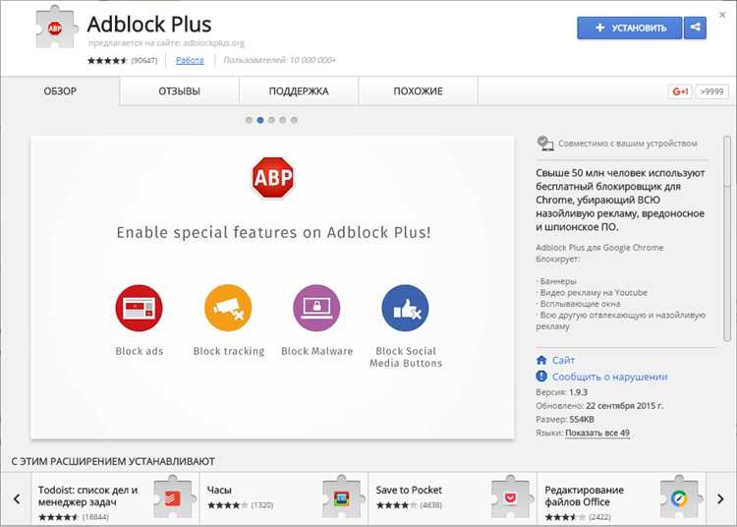Viewport: 737px width, 527px height.
Task: Click Показать все 49 languages link
Action: coord(596,433)
